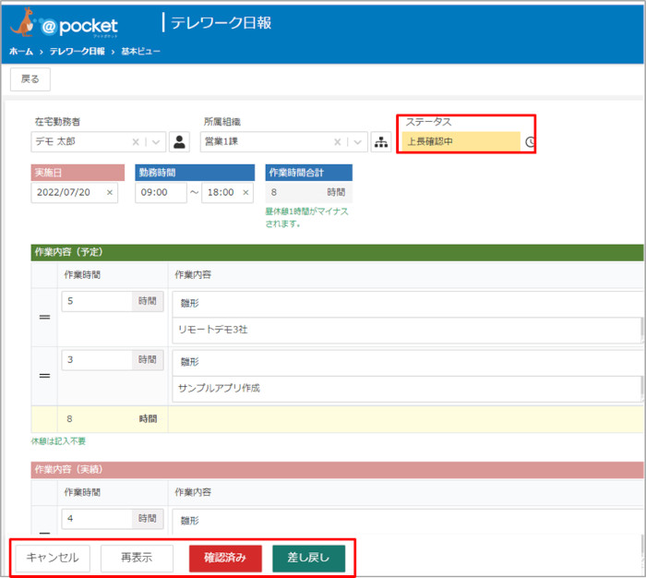Click the ステータス label
Screen dimensions: 646x578
428,122
